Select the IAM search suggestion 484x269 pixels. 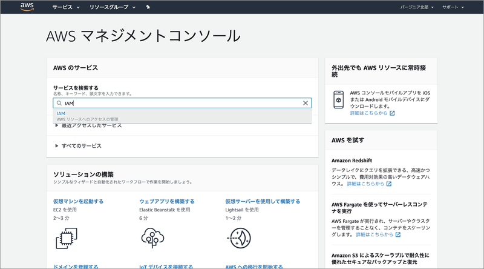pos(182,116)
